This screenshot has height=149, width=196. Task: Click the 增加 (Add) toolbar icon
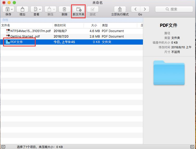pos(22,9)
